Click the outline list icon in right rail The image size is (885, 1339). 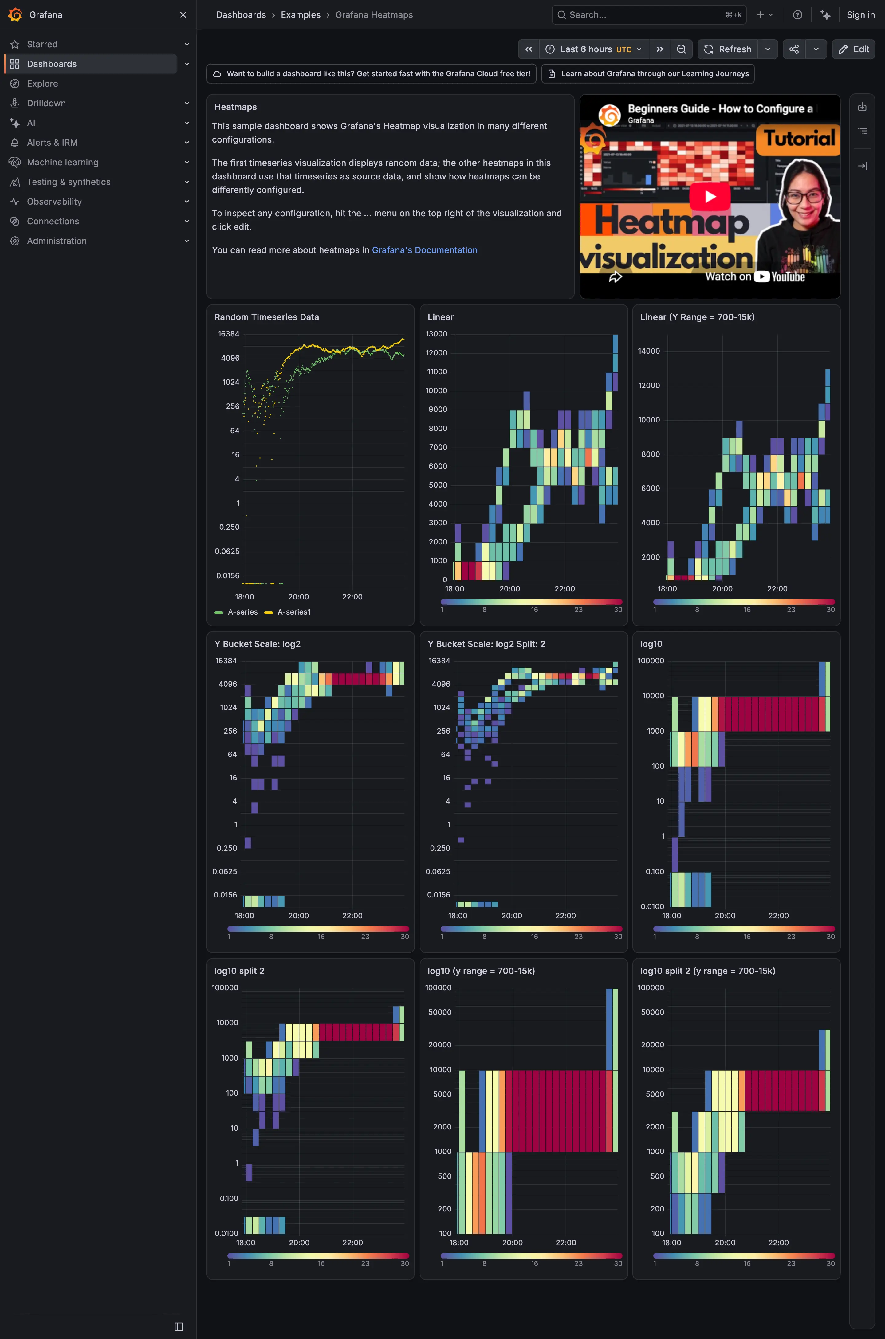point(863,131)
